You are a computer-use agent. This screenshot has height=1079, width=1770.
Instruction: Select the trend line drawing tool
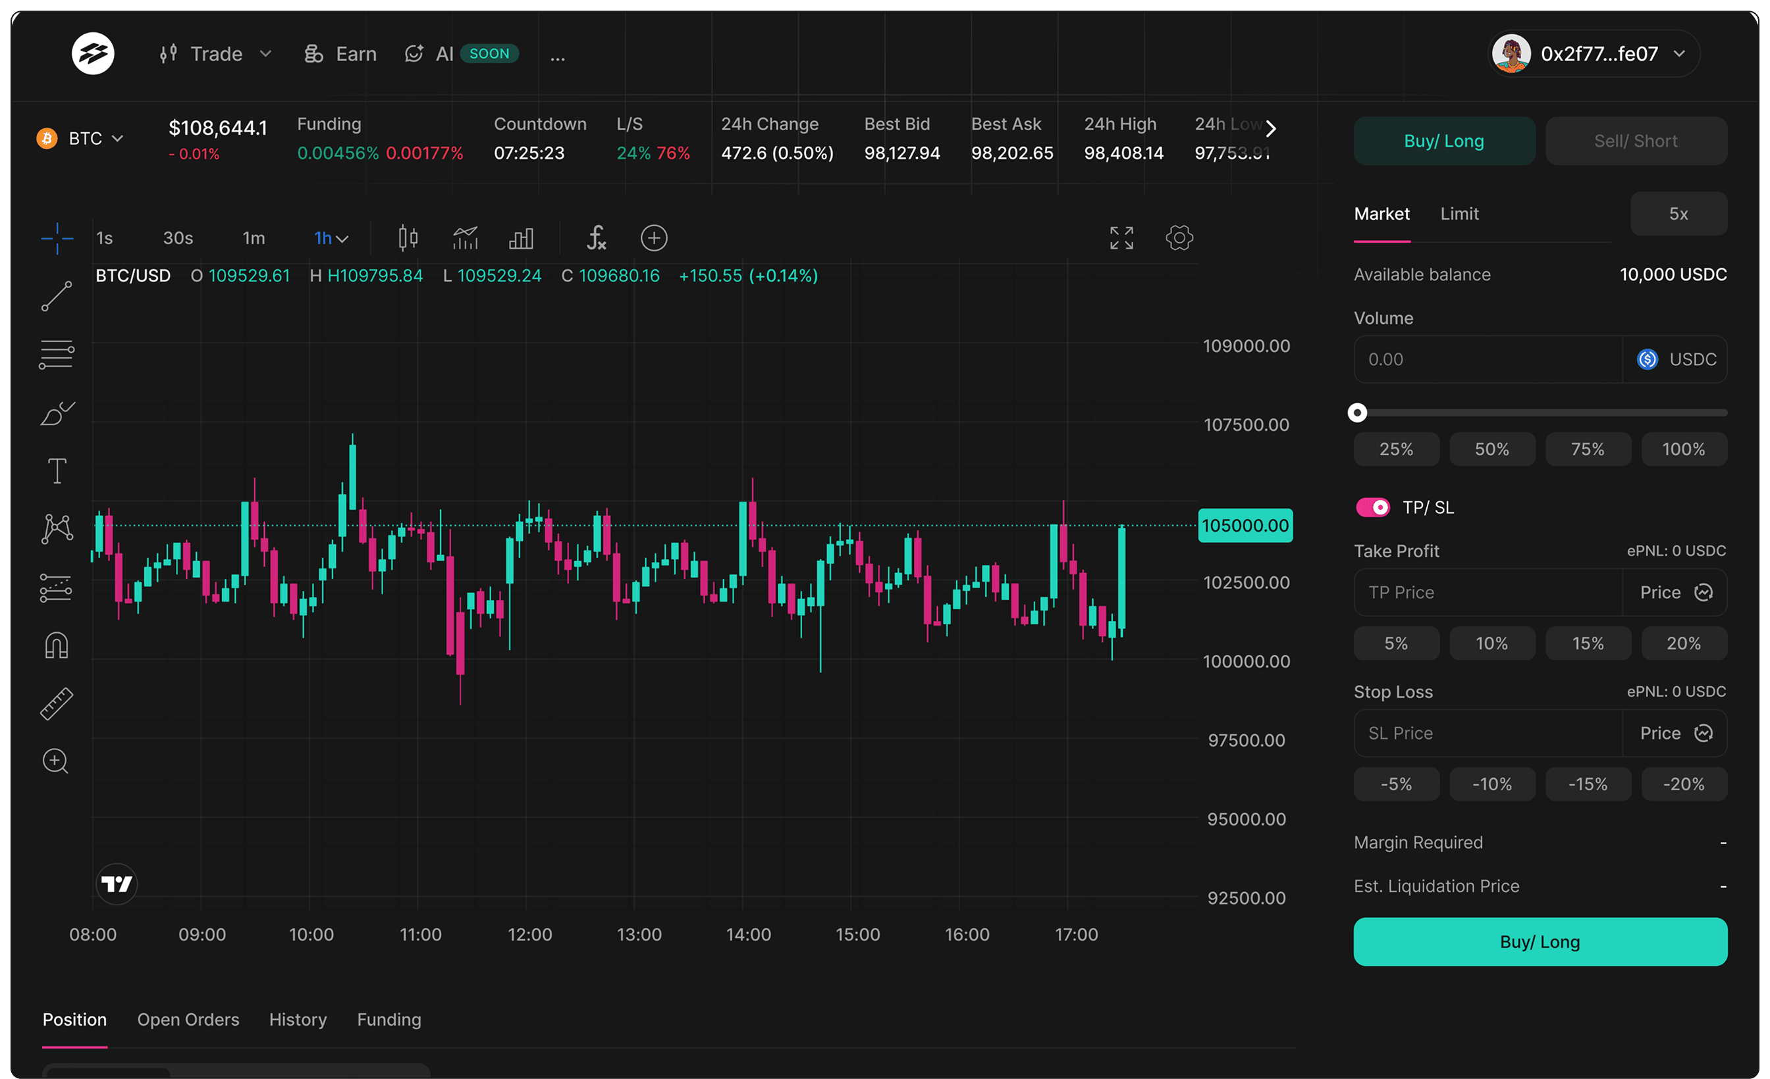click(x=57, y=296)
